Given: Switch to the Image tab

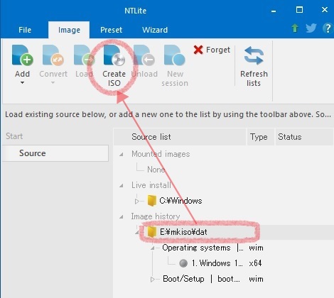Looking at the screenshot, I should (69, 30).
